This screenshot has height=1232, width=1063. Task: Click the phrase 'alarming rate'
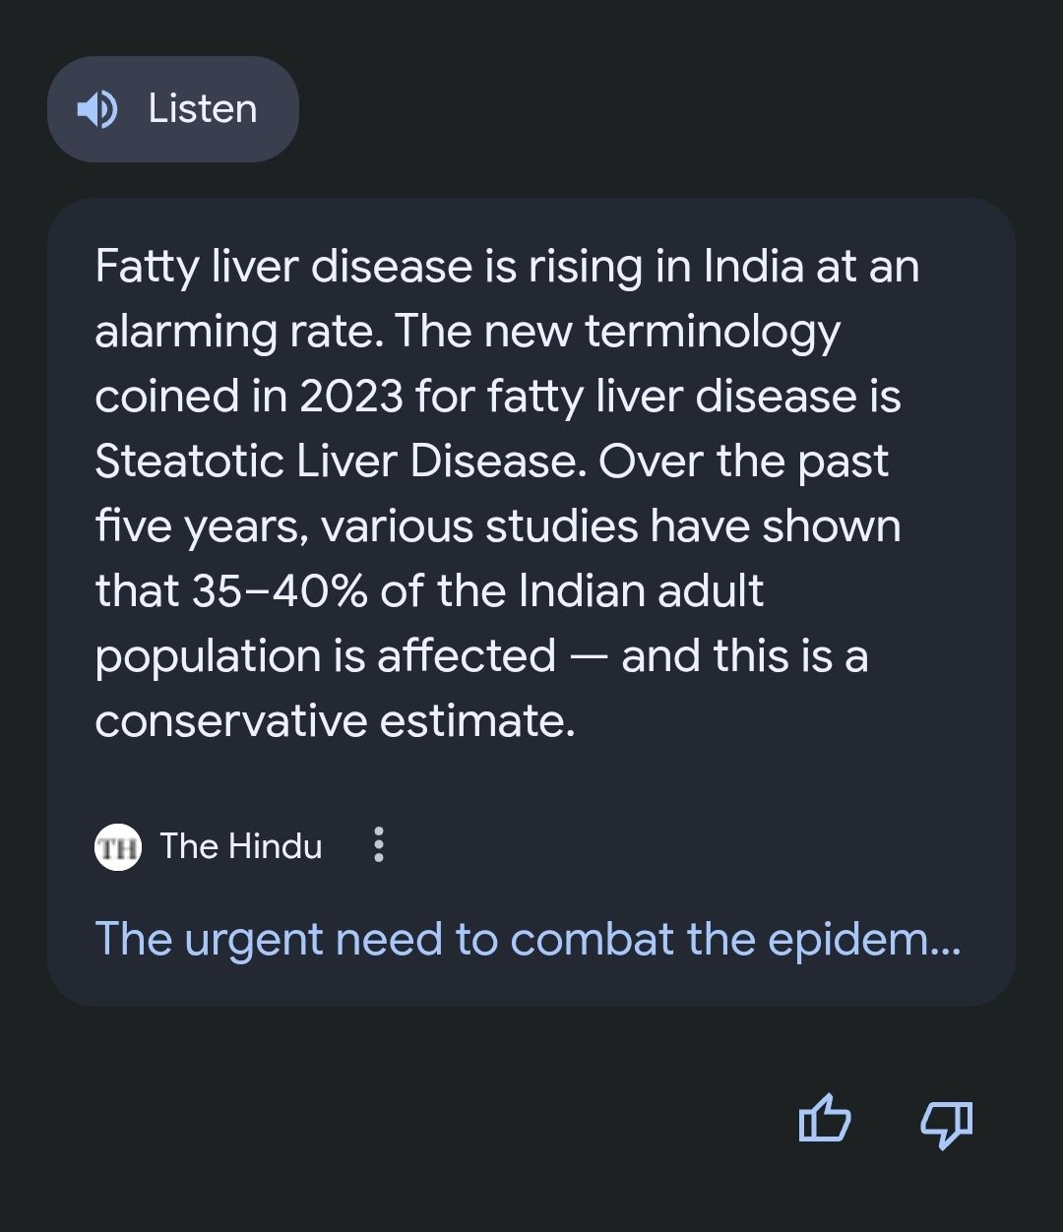pyautogui.click(x=239, y=332)
